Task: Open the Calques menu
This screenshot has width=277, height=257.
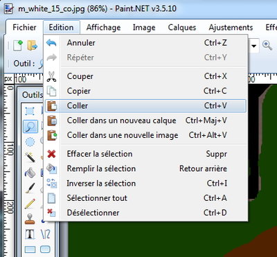Action: (182, 28)
